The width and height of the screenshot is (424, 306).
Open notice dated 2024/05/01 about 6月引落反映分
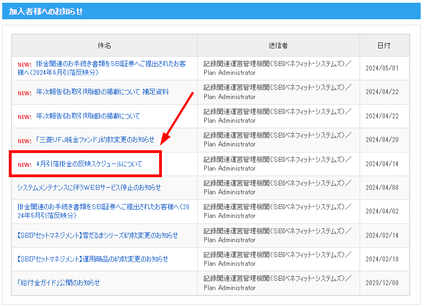(x=102, y=68)
